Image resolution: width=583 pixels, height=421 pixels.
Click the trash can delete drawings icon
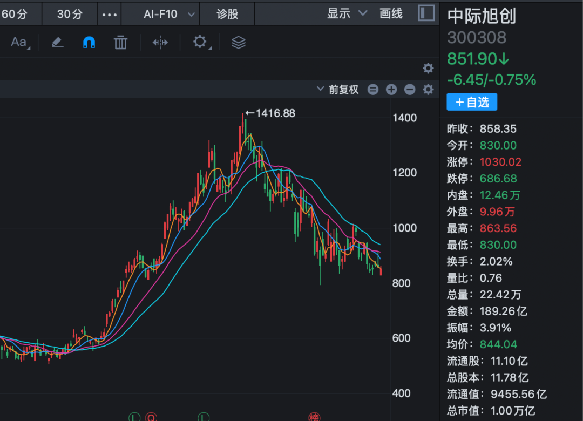click(120, 43)
